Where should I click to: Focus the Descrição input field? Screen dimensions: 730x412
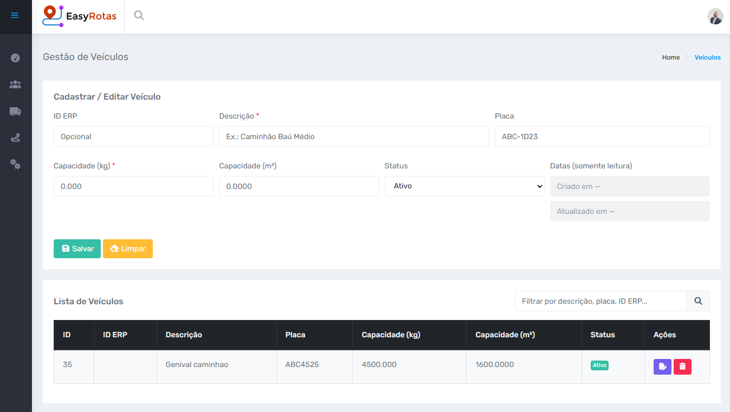[353, 136]
